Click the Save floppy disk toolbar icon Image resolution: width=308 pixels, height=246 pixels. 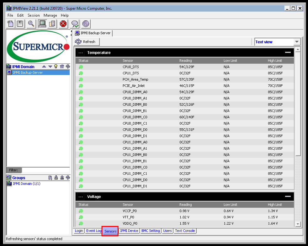[20, 24]
